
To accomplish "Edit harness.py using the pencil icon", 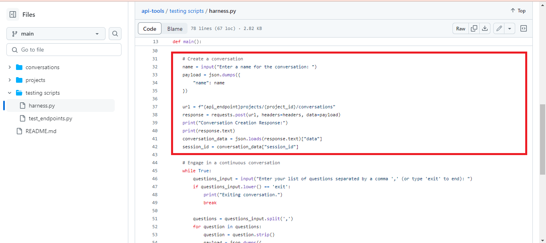I will point(499,28).
